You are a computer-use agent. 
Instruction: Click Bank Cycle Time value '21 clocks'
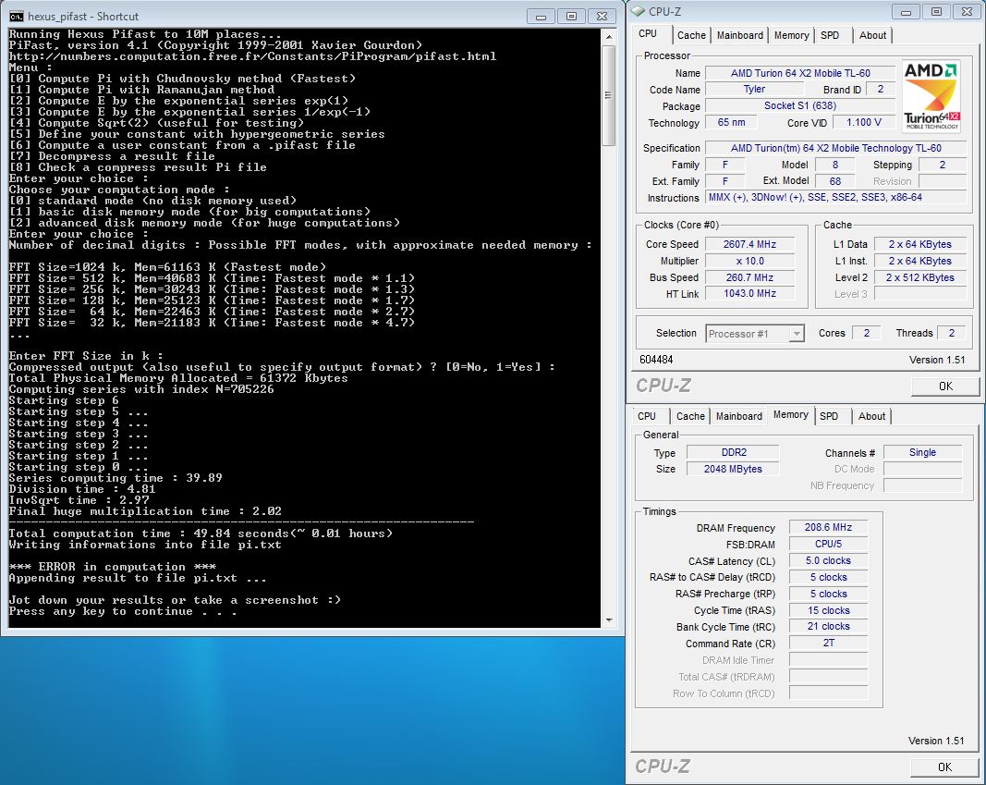point(828,627)
